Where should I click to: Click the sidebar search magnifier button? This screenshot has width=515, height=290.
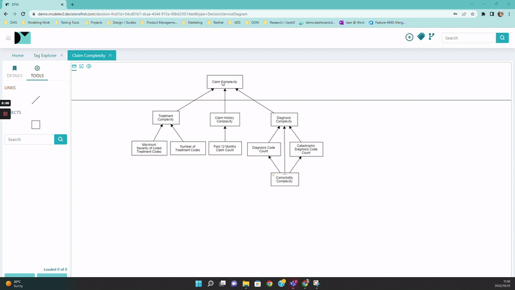(x=61, y=139)
